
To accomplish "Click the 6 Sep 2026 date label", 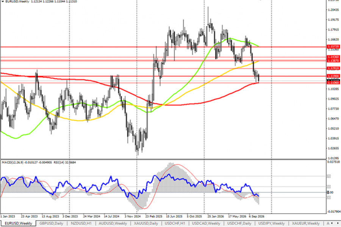I will tap(257, 216).
